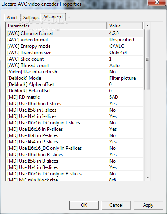
Task: Select the Thread count row
Action: coord(75,65)
